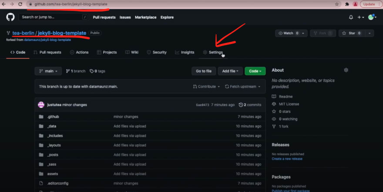The width and height of the screenshot is (383, 192).
Task: Reload the page with refresh icon
Action: [20, 4]
